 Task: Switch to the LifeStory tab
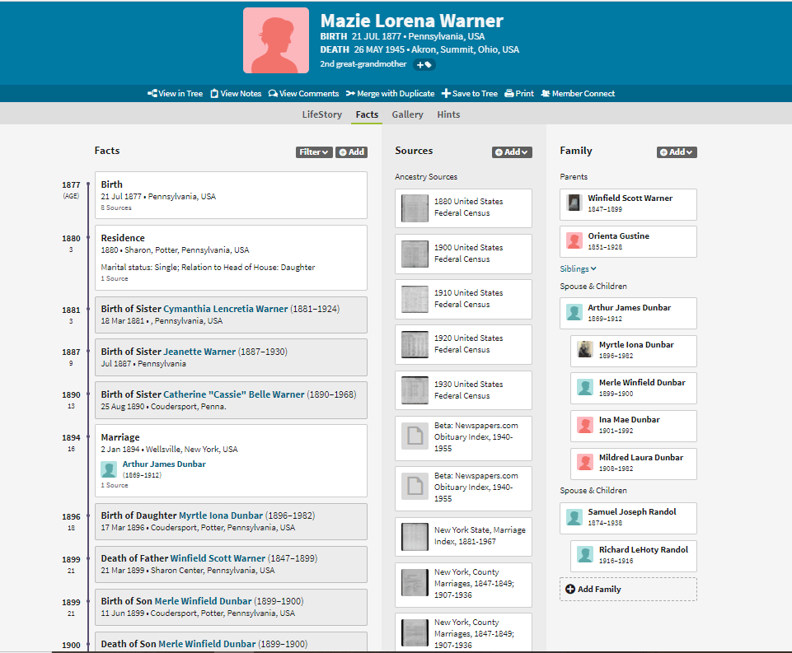coord(321,114)
